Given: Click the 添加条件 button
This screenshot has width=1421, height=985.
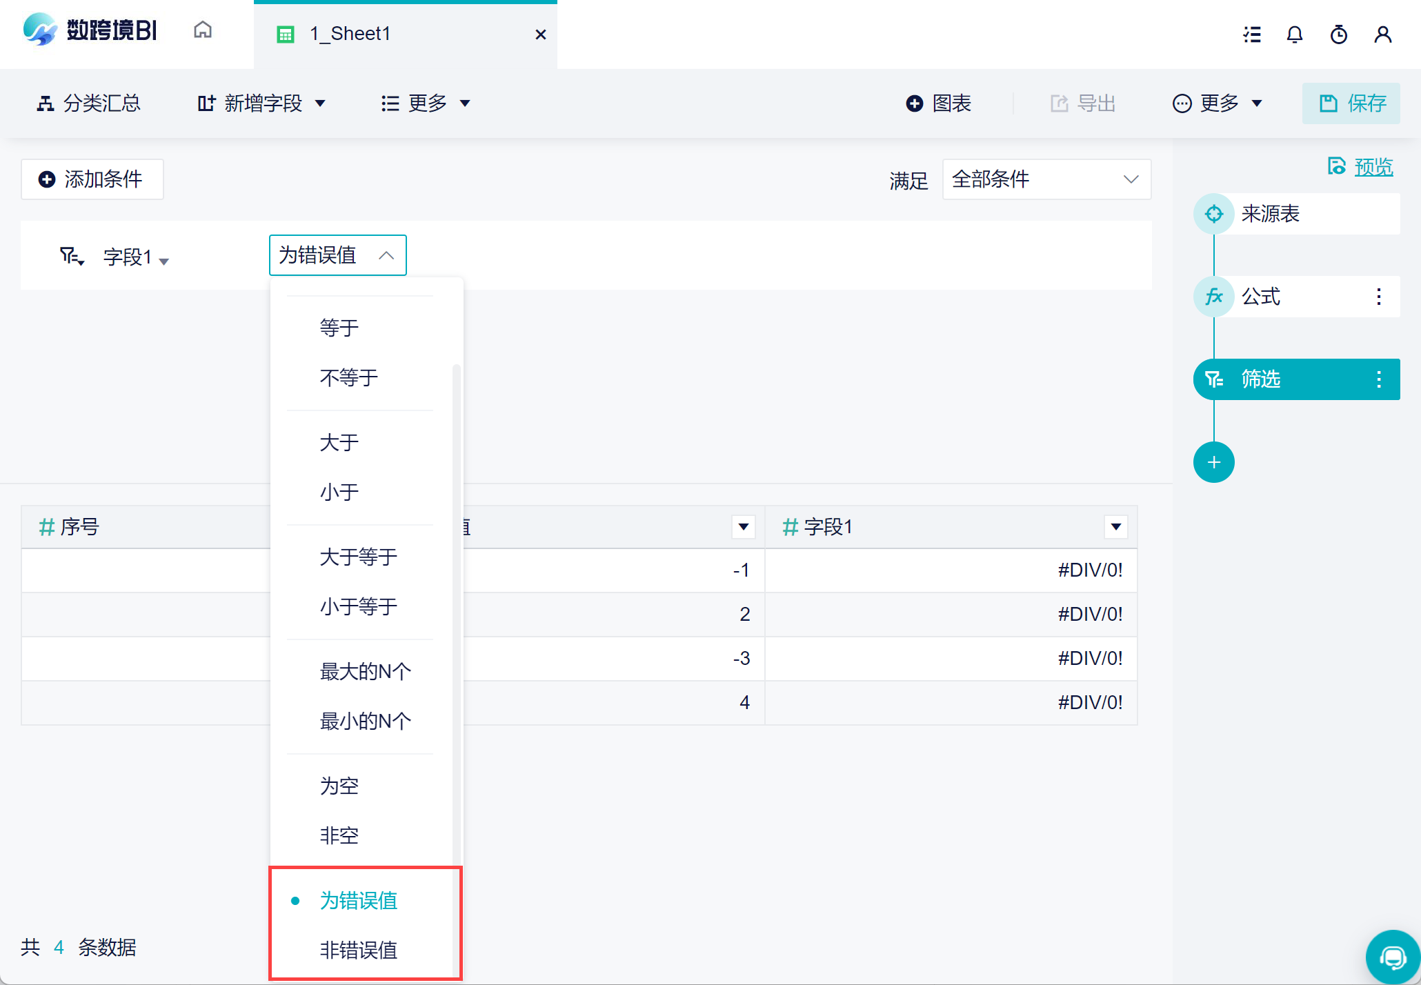Looking at the screenshot, I should pos(92,179).
